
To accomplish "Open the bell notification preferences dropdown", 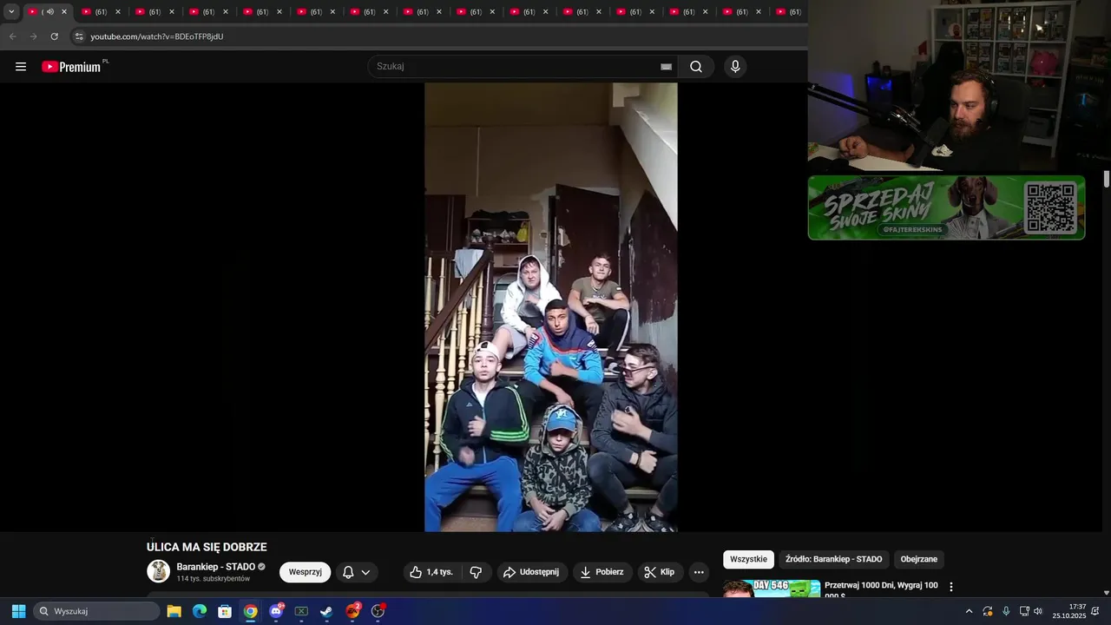I will (357, 572).
